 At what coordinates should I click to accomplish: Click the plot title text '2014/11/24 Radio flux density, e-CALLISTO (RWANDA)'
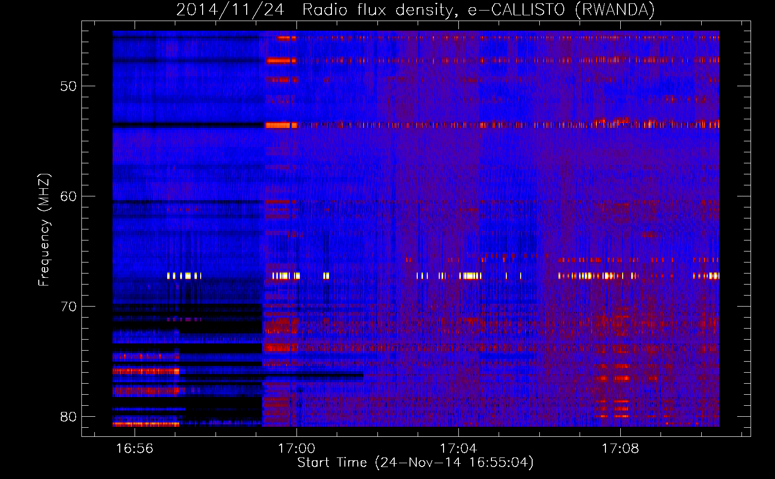415,10
